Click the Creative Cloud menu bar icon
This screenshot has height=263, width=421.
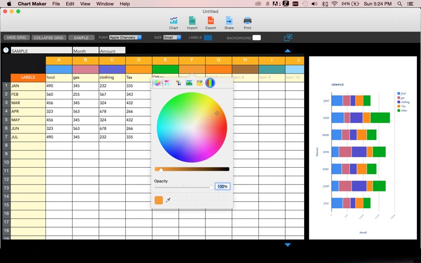258,4
